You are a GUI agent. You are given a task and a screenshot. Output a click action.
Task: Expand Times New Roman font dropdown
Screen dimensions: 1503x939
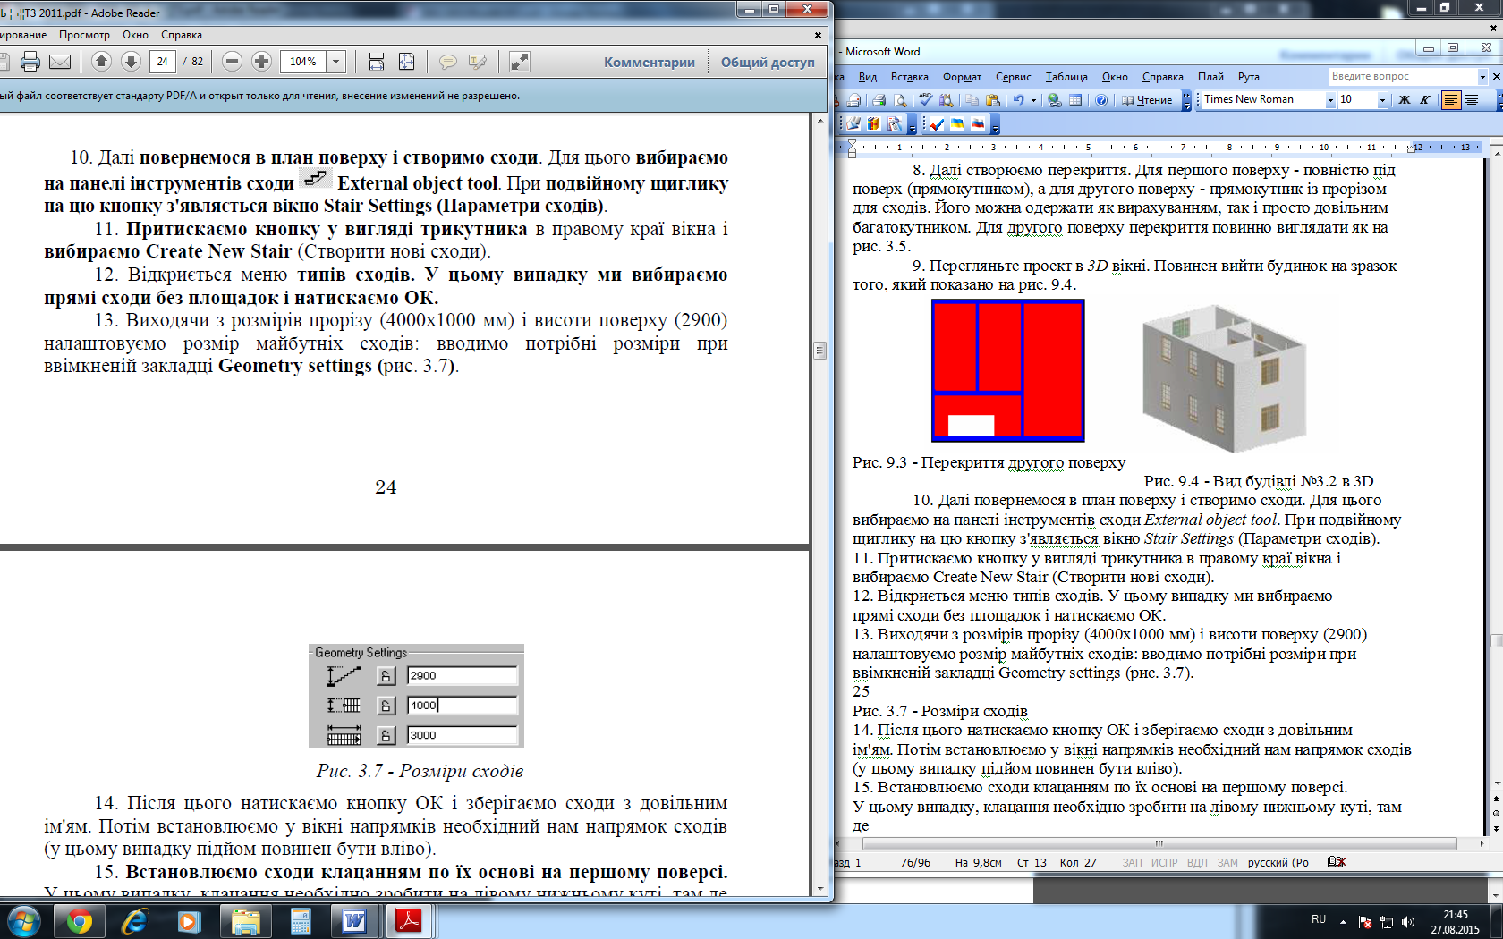coord(1329,100)
